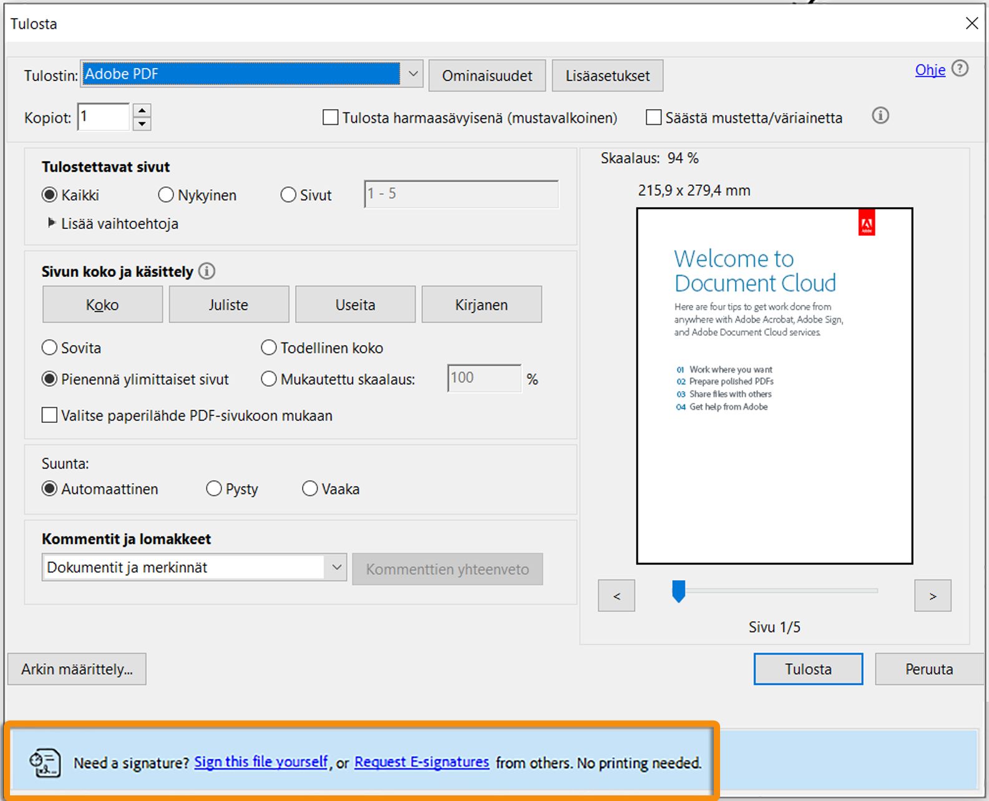This screenshot has width=989, height=801.
Task: Select the Nykyinen page radio button
Action: point(165,195)
